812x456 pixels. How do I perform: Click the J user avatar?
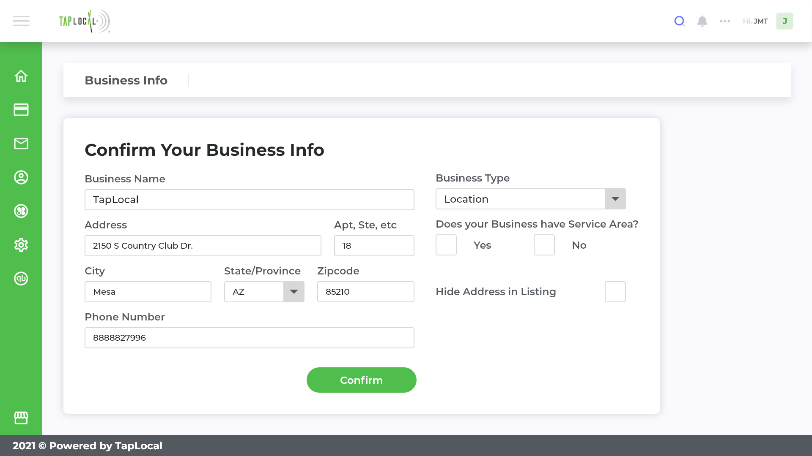785,21
